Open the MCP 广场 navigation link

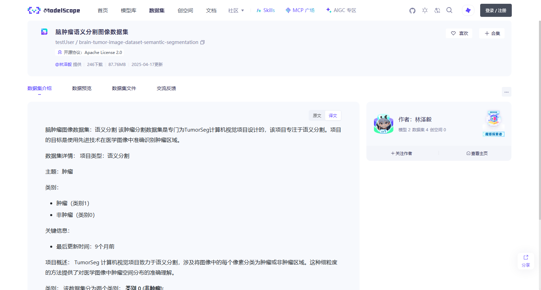(x=300, y=10)
